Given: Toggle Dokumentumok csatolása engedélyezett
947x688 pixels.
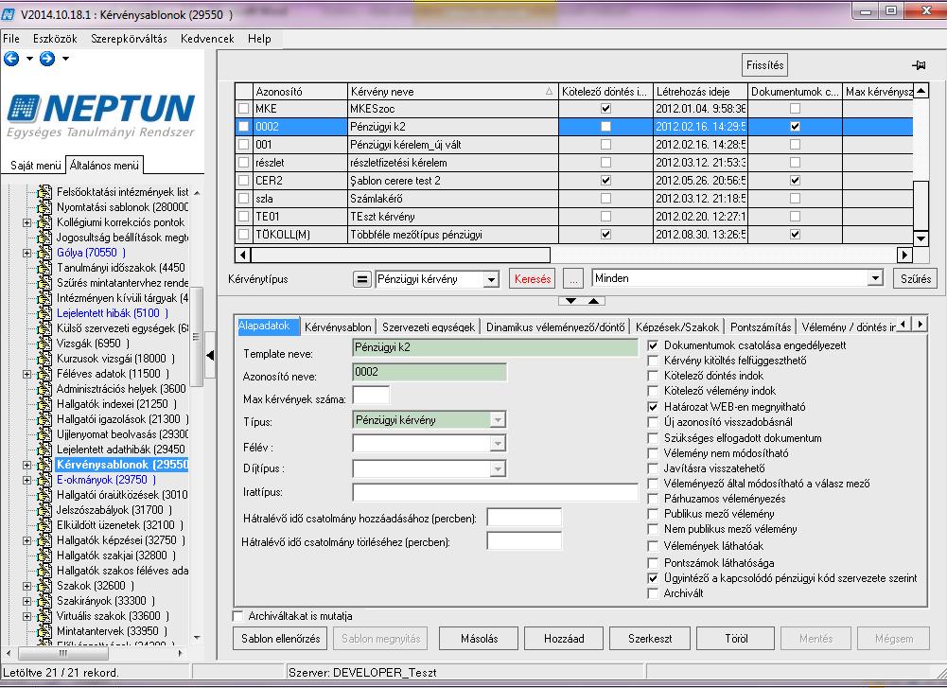Looking at the screenshot, I should pos(653,345).
